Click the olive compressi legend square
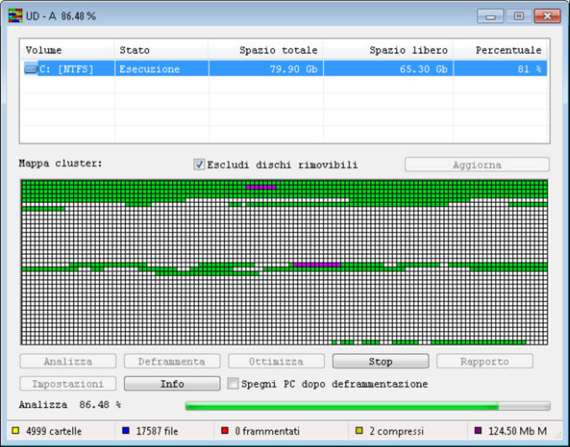 click(x=359, y=431)
